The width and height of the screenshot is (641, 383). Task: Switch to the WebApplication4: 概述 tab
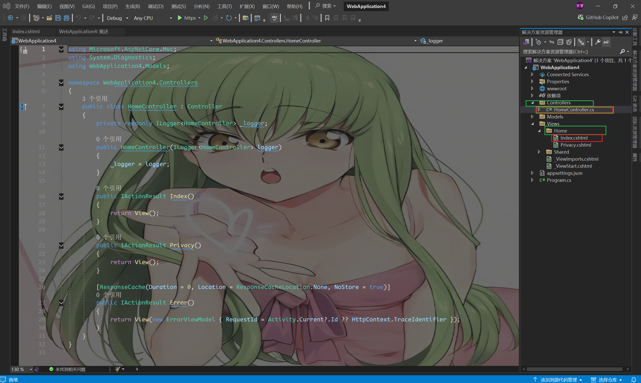point(83,31)
